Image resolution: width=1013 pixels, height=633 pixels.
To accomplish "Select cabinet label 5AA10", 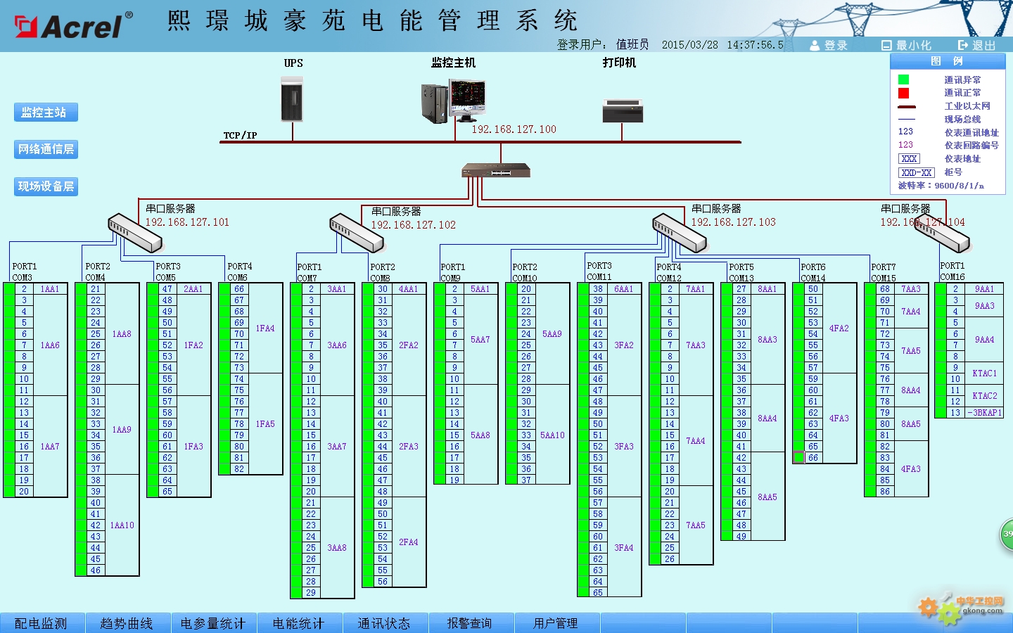I will (x=552, y=435).
